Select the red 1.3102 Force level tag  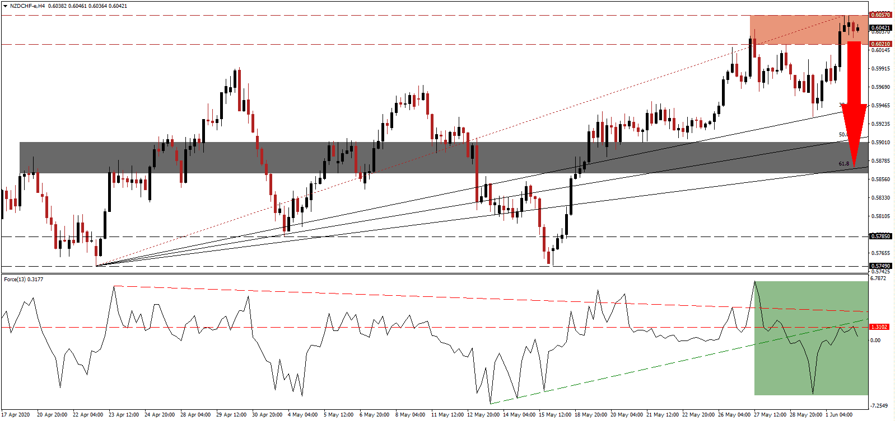pos(879,327)
